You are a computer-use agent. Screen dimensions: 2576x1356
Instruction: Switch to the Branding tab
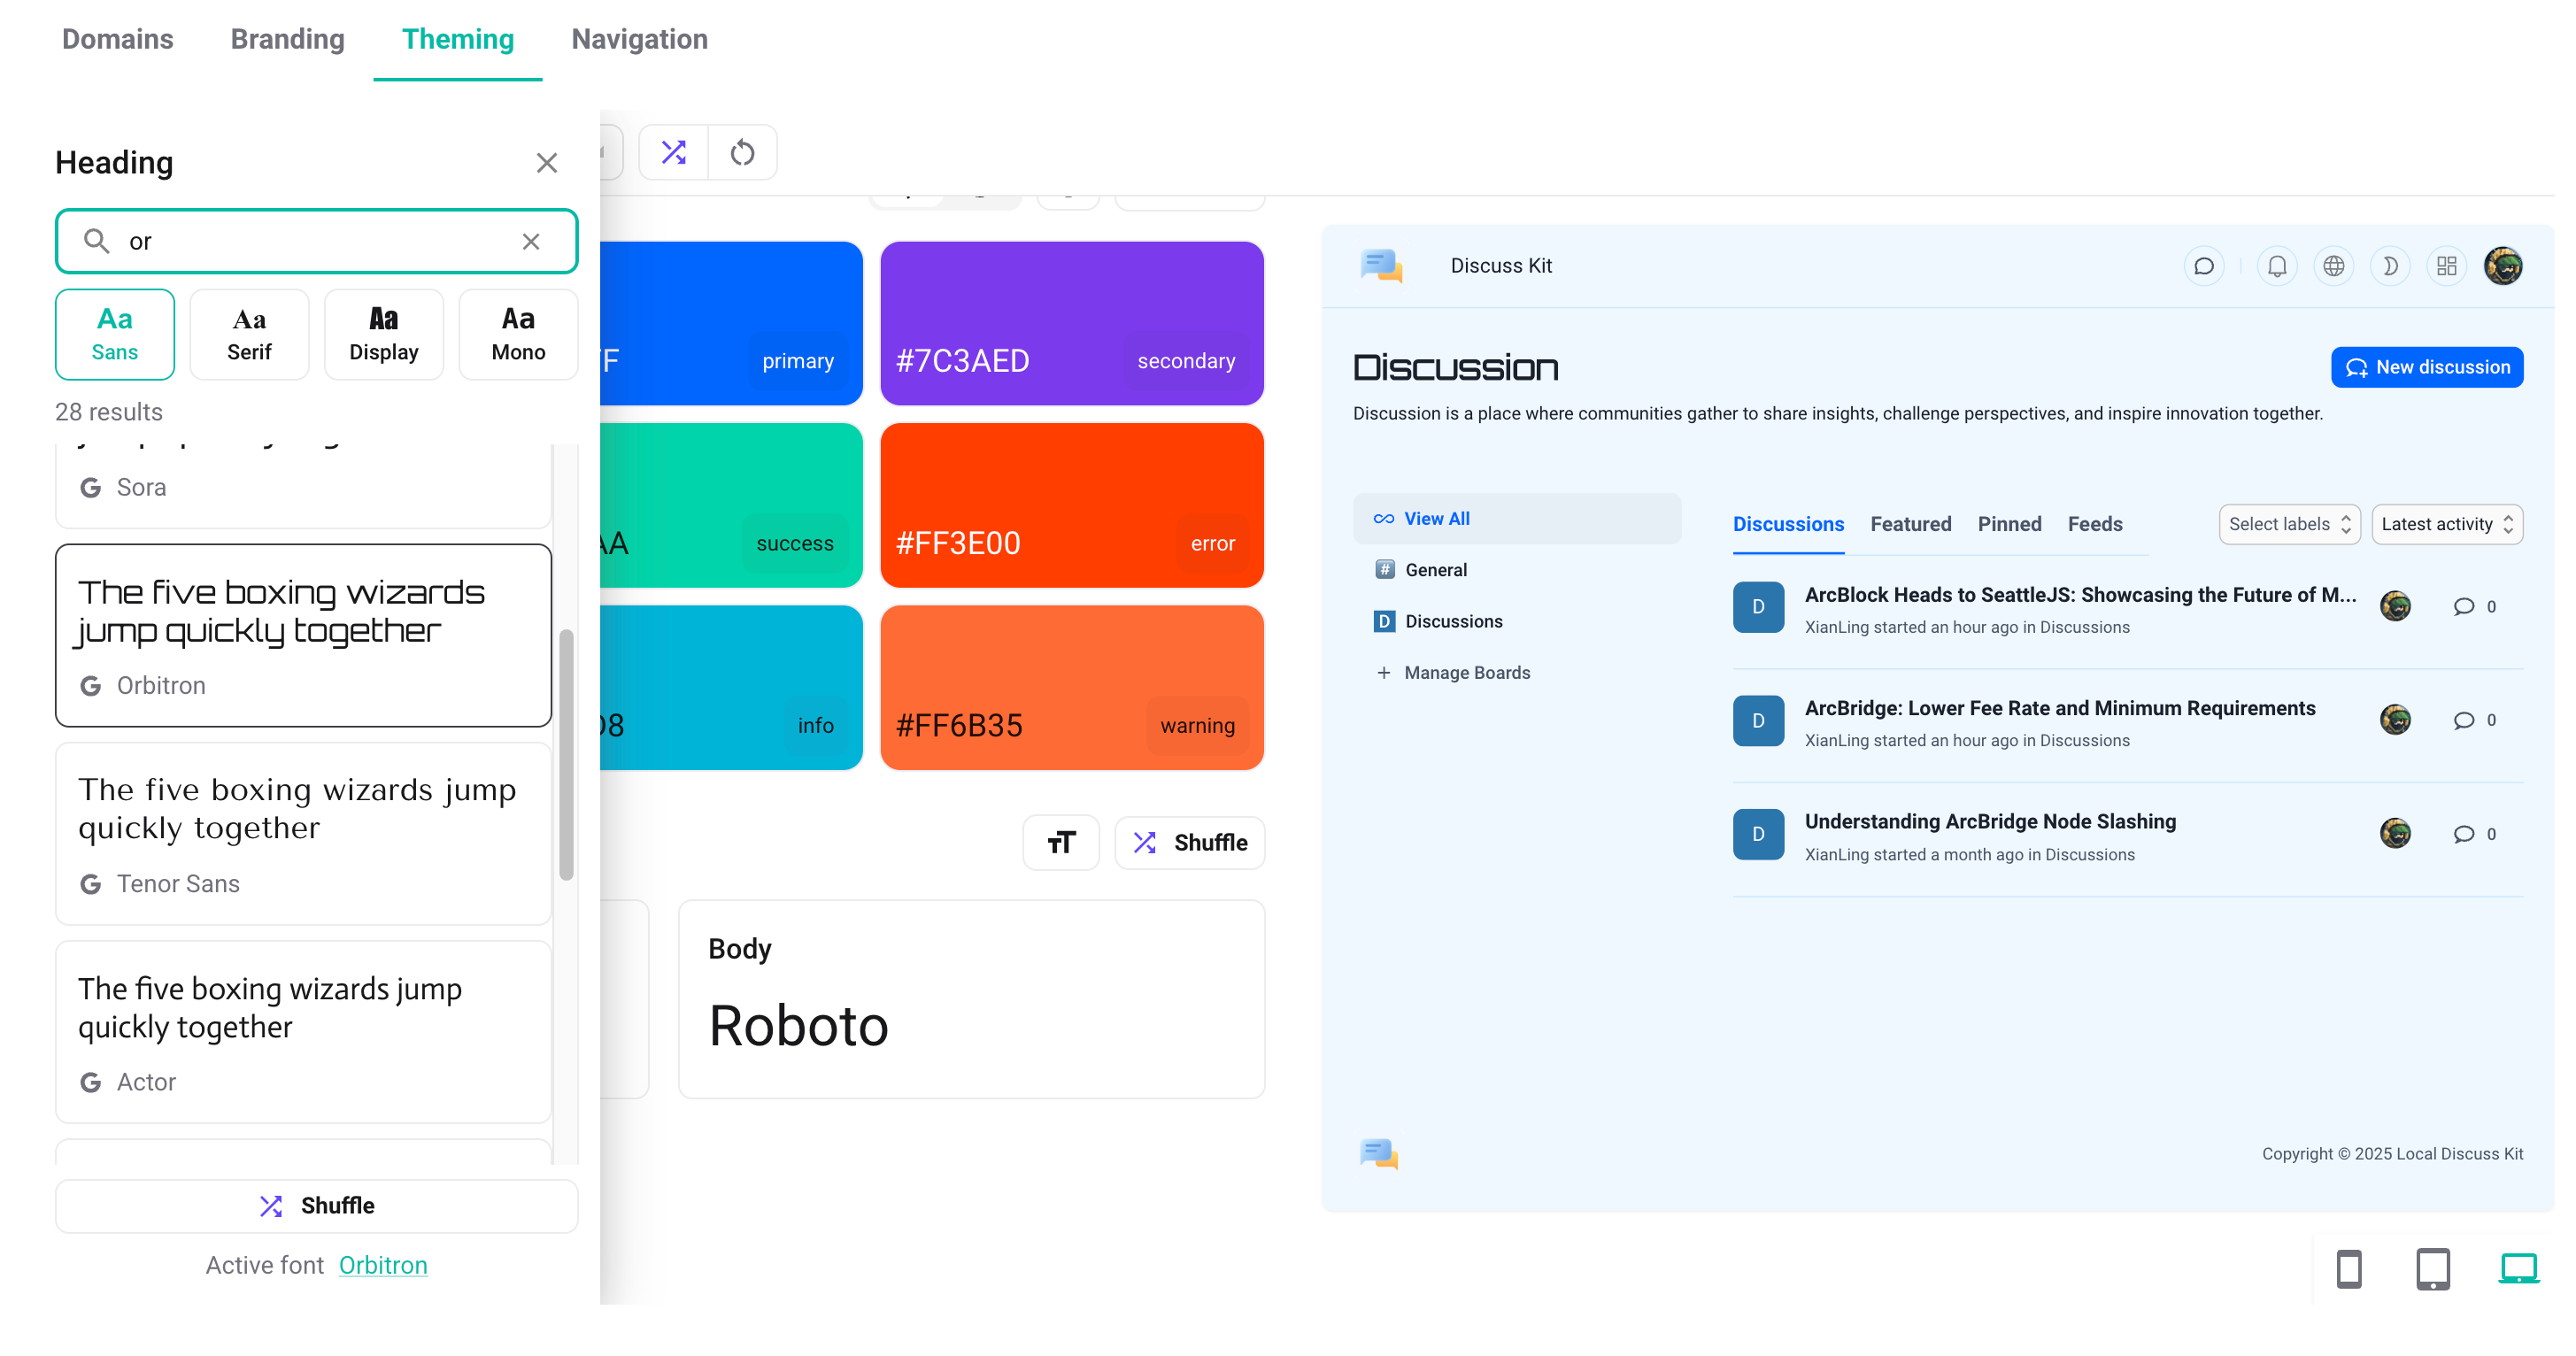tap(287, 39)
